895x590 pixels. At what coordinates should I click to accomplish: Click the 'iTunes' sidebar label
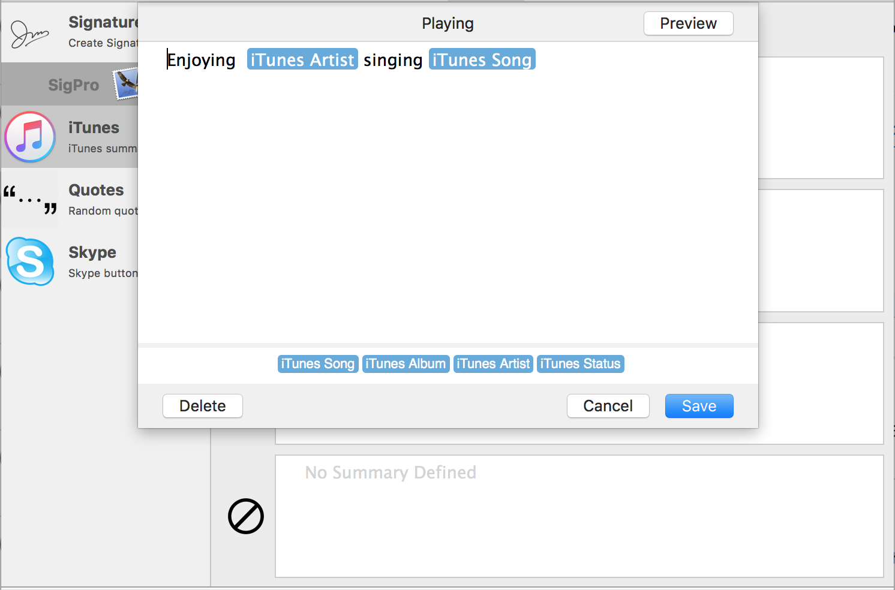click(94, 128)
